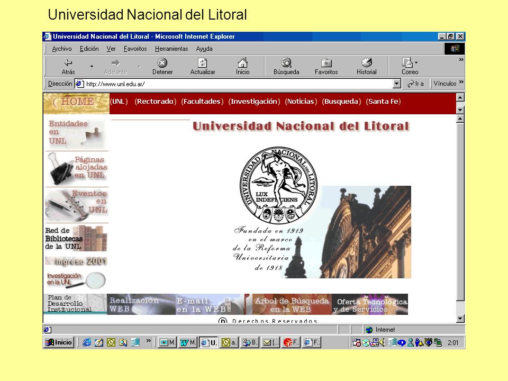Click the Realización WEB banner
The width and height of the screenshot is (508, 381).
click(141, 304)
